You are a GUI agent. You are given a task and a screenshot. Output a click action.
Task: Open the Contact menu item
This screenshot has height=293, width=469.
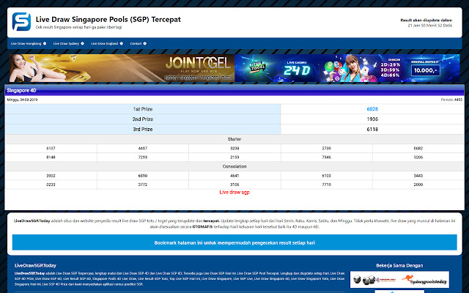click(136, 44)
